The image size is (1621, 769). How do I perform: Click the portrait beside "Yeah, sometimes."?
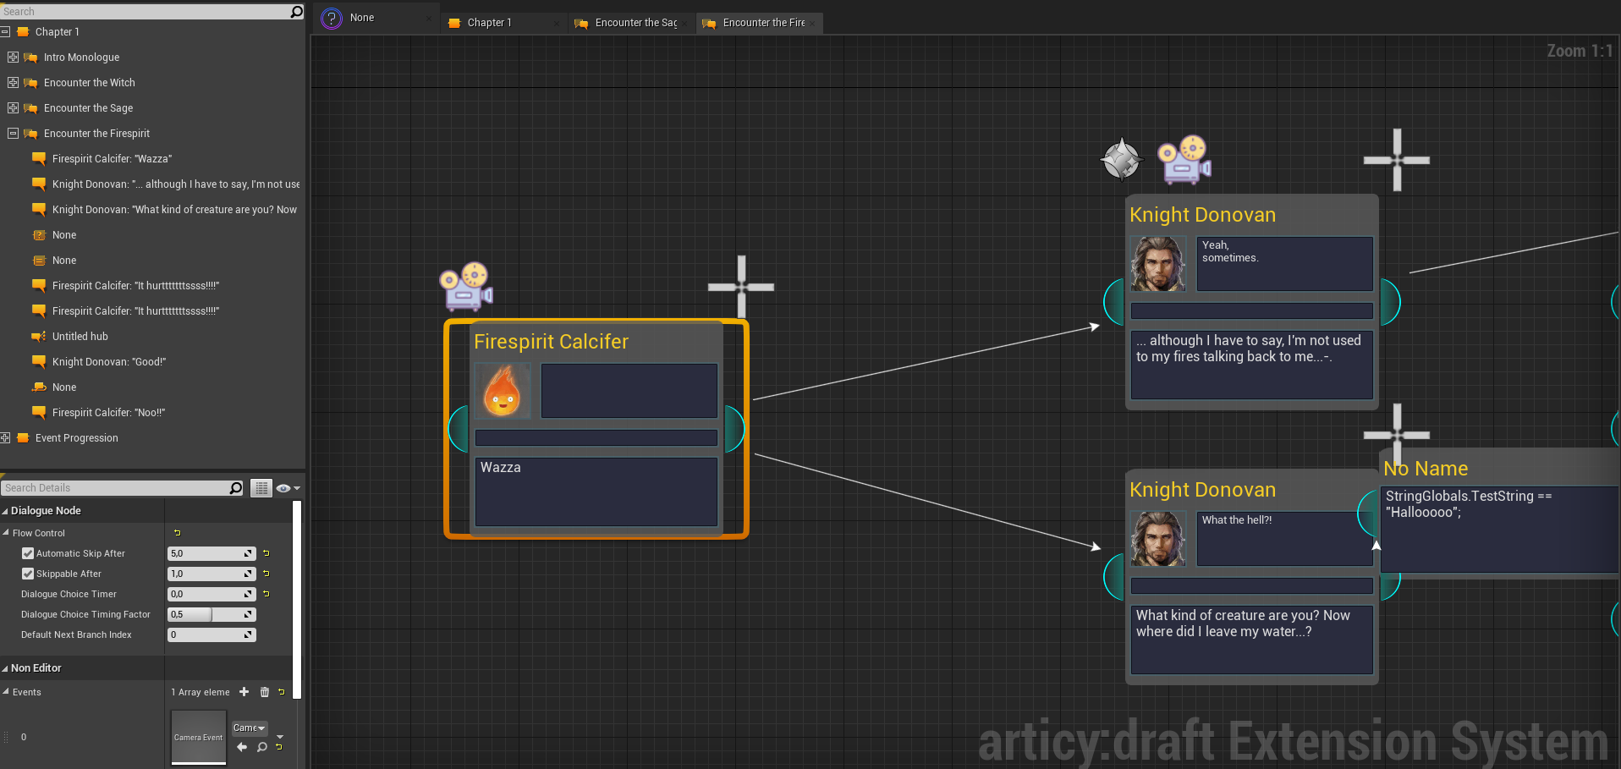1158,264
